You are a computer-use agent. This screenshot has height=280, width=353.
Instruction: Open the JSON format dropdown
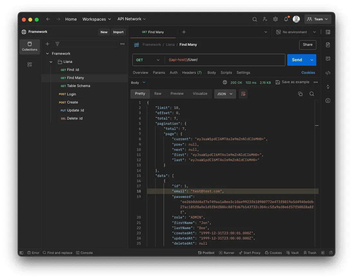click(225, 94)
